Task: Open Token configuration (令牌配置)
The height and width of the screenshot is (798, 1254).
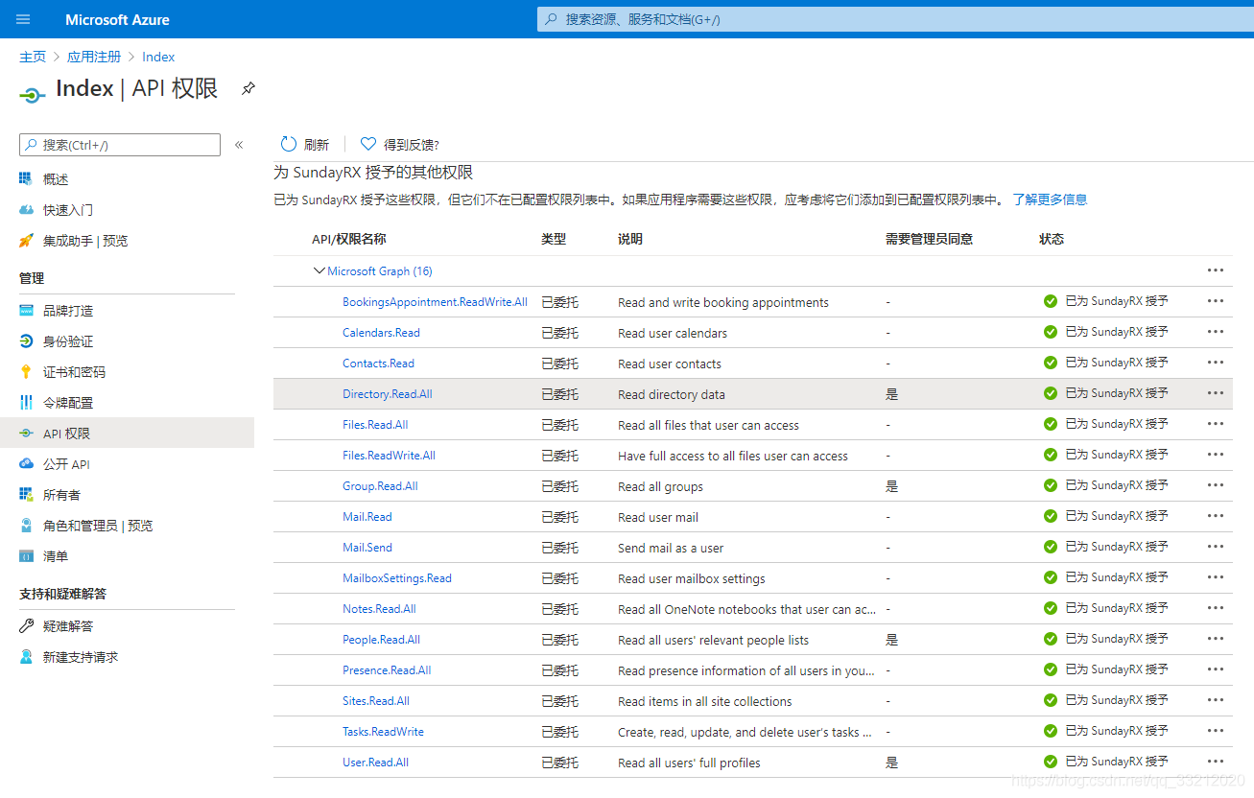Action: click(67, 403)
